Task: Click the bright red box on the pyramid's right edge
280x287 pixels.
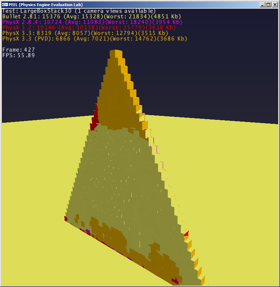Action: [186, 233]
